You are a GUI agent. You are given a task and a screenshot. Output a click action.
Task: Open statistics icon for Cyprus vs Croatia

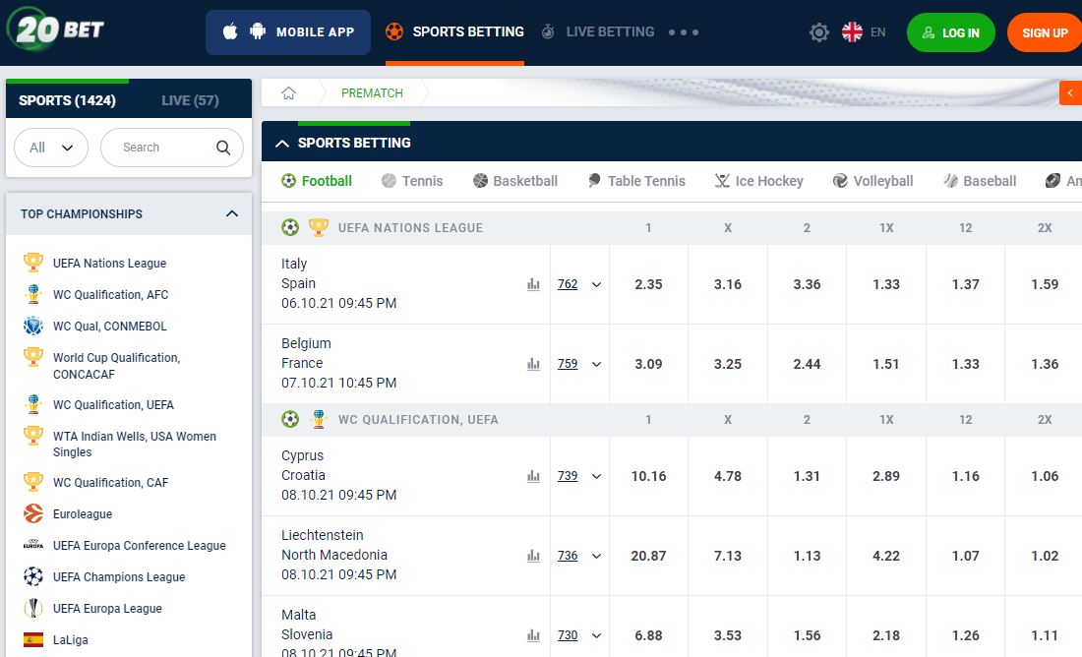[533, 475]
